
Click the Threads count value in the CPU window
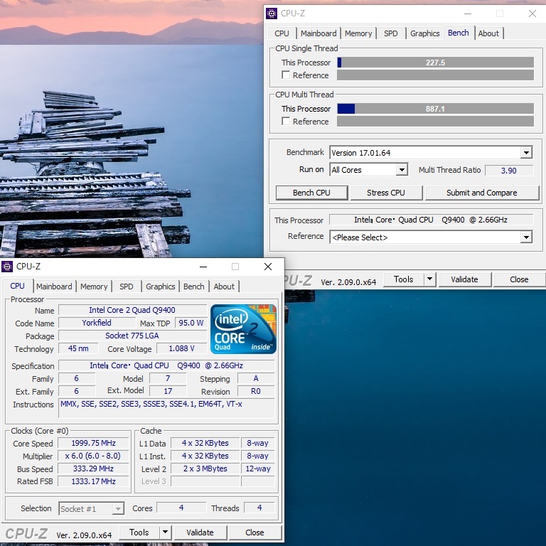pyautogui.click(x=259, y=508)
